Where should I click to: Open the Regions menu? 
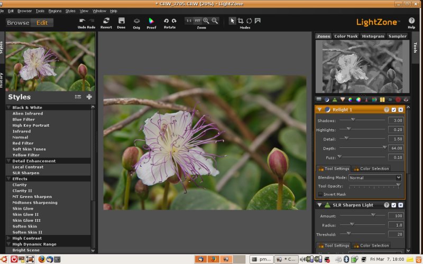coord(55,11)
